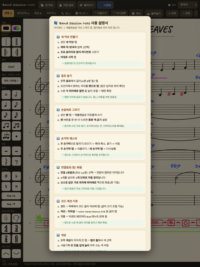Select the treble clef

(6, 218)
